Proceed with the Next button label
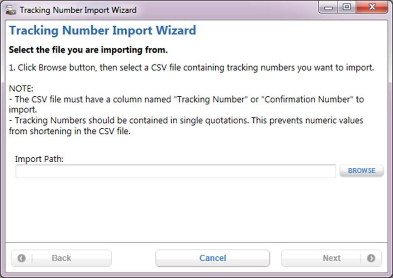 [x=331, y=258]
